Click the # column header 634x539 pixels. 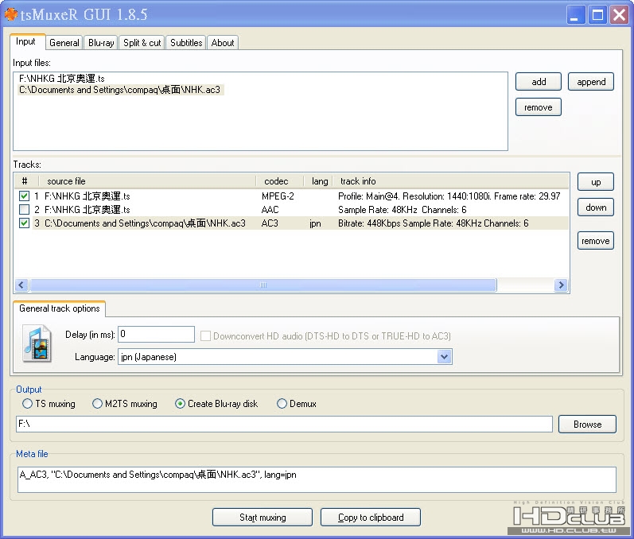pos(26,181)
